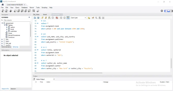Open the Scripting menu
173x91 pixels.
(44, 7)
